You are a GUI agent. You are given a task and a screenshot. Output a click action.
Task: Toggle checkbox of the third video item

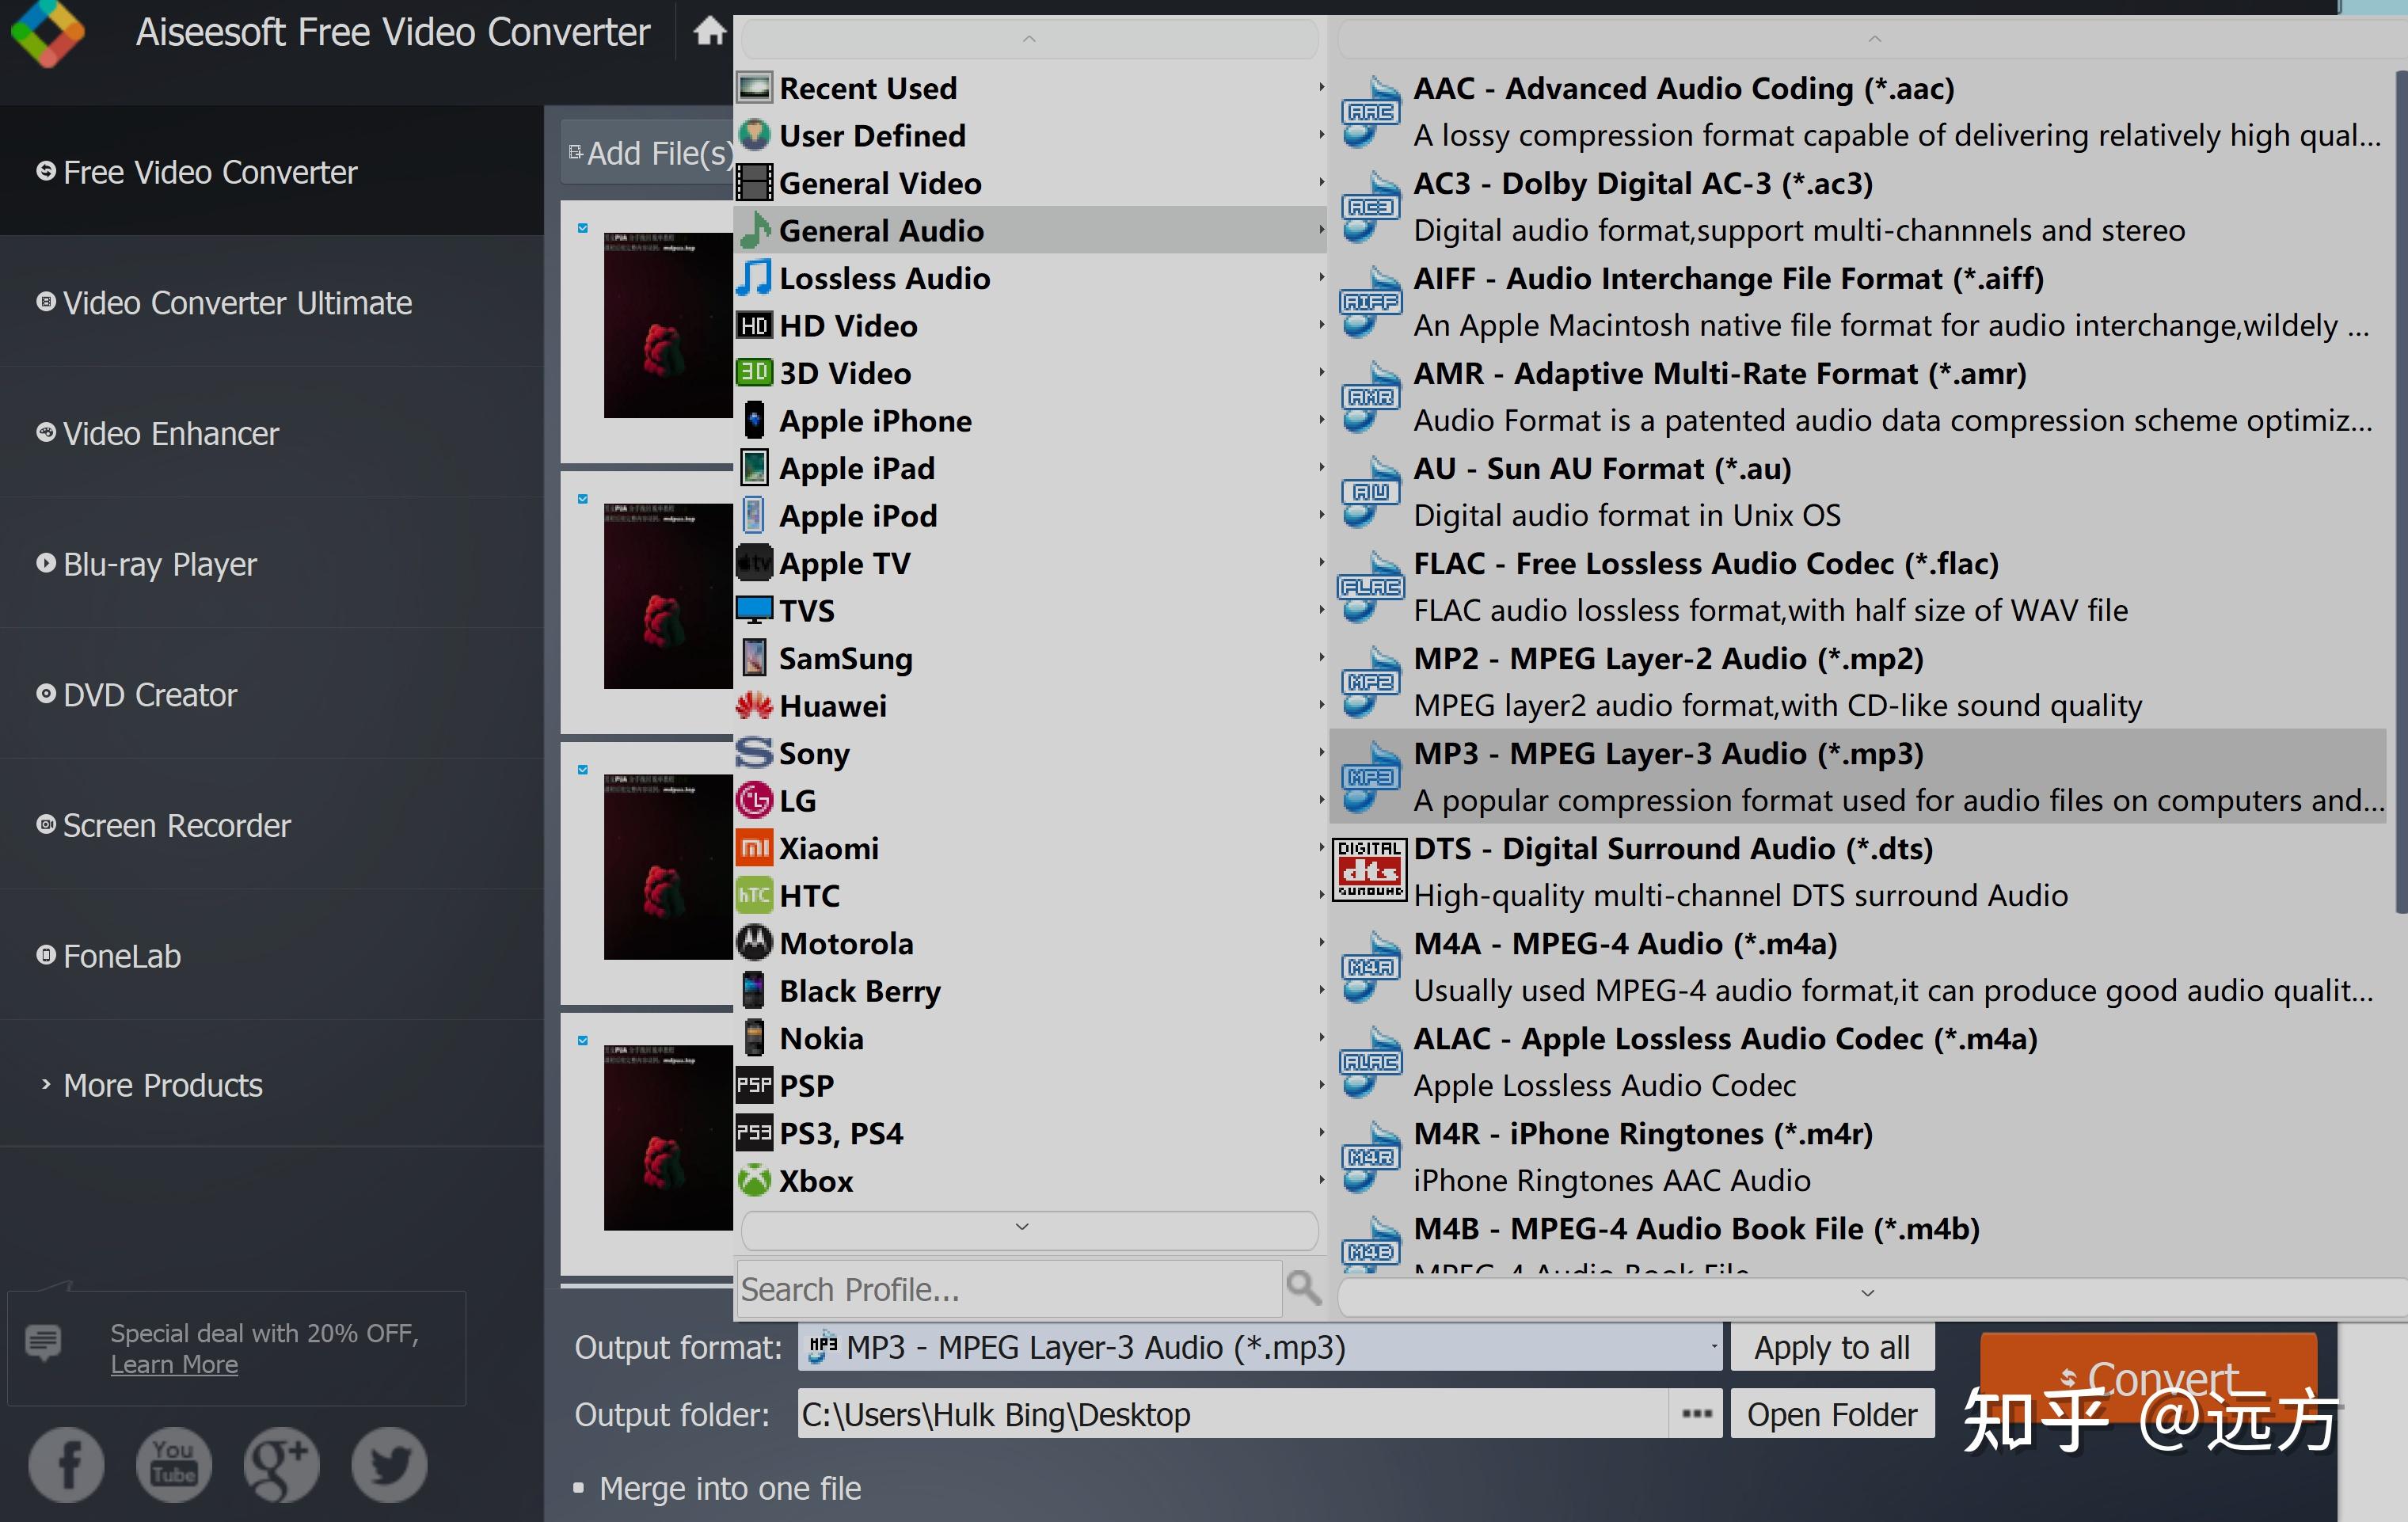(583, 770)
